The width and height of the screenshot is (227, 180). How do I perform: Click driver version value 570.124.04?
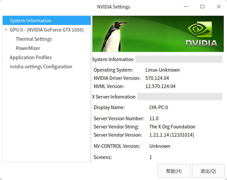point(157,78)
